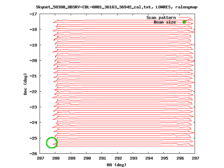The height and width of the screenshot is (168, 224).
Task: Click the 293 RA tick label
Action: click(134, 158)
